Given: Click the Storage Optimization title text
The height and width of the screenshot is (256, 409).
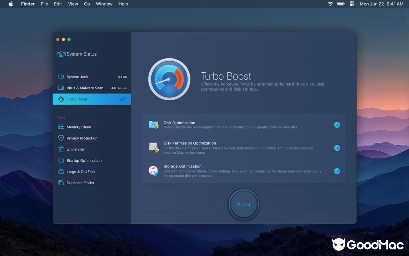Looking at the screenshot, I should tap(182, 166).
